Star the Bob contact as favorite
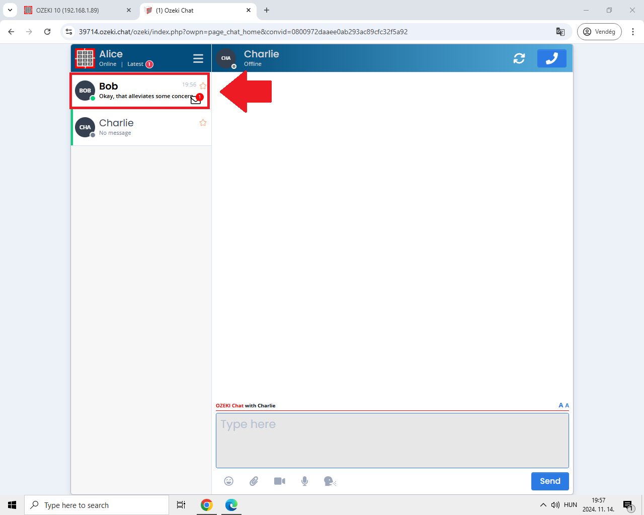The height and width of the screenshot is (515, 644). (203, 85)
